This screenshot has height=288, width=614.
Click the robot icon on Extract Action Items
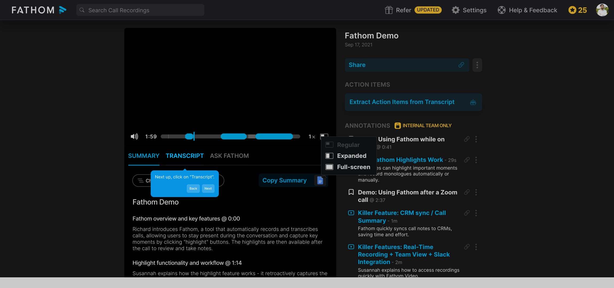473,102
